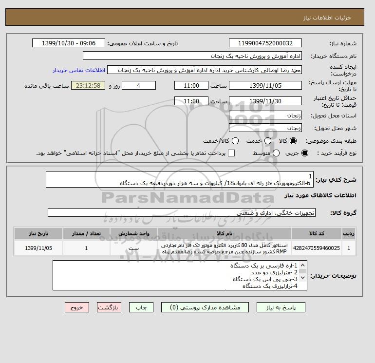This screenshot has height=363, width=375.
Task: Click the remaining time field 23:12:58
Action: click(88, 85)
